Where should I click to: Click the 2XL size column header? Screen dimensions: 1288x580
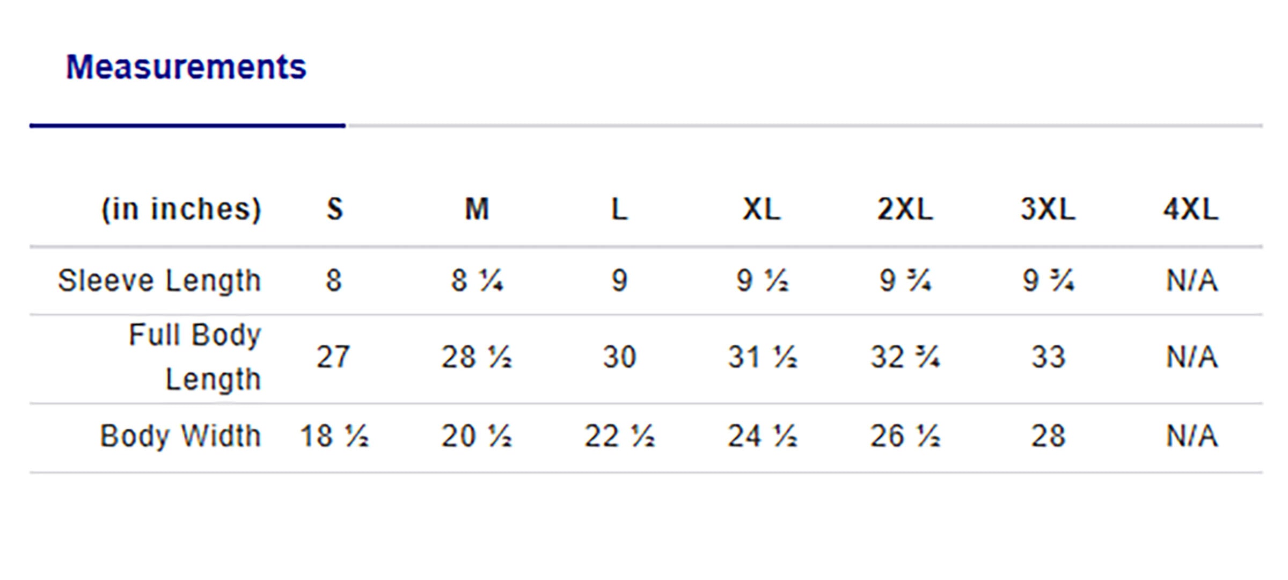[x=905, y=209]
